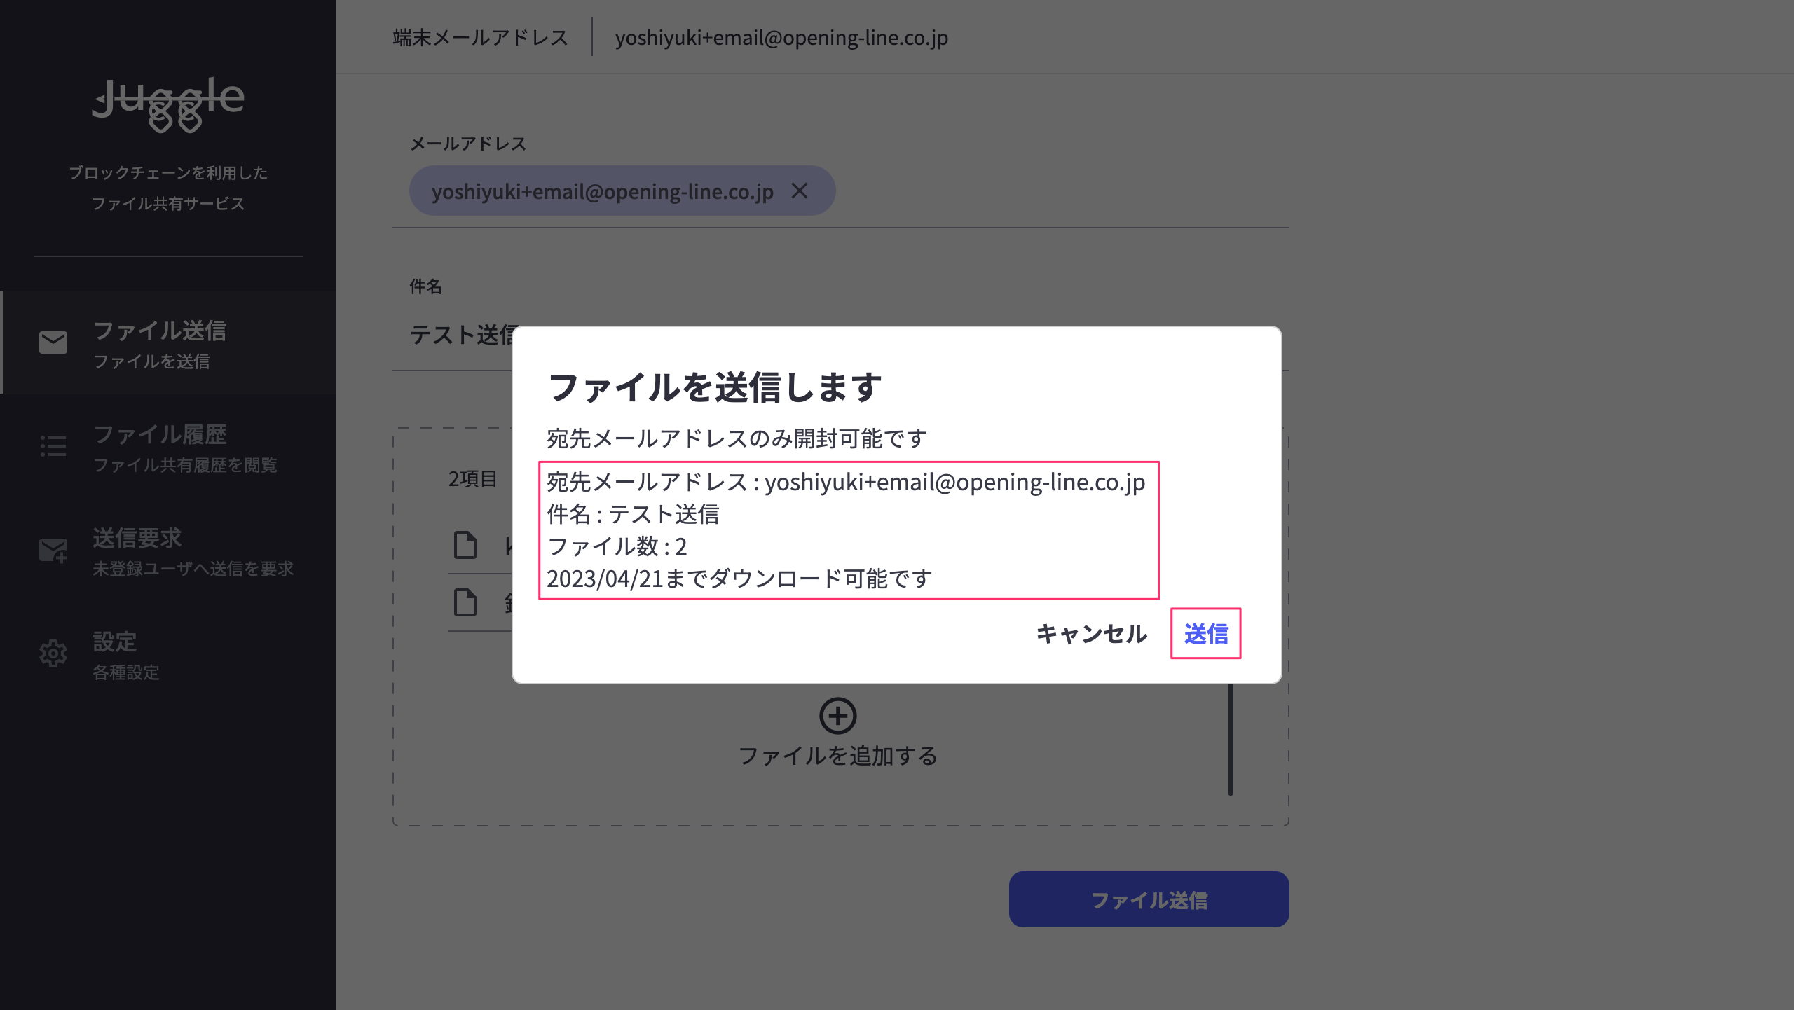Image resolution: width=1794 pixels, height=1010 pixels.
Task: Click the gear icon for 設定
Action: coord(53,653)
